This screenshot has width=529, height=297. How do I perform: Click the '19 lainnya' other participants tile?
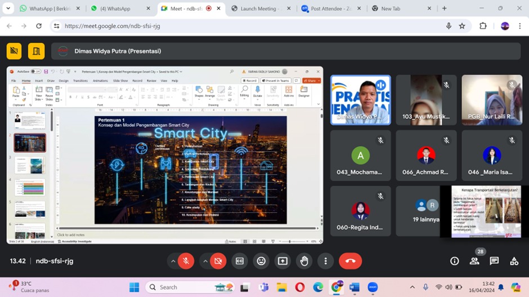pyautogui.click(x=426, y=211)
